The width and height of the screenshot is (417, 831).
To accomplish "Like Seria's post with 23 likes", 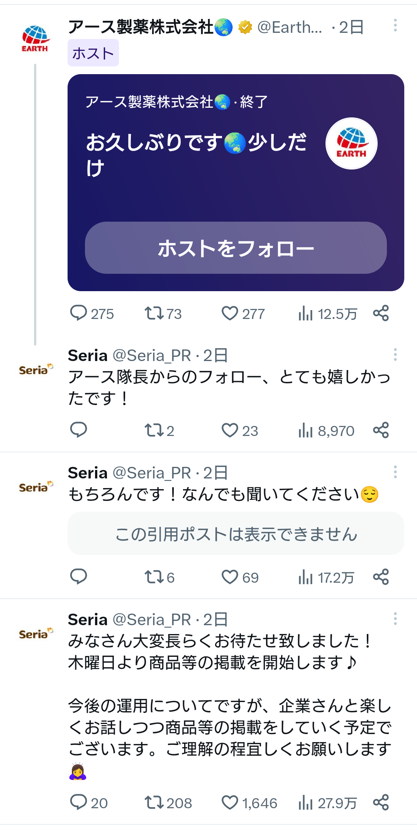I will [230, 430].
